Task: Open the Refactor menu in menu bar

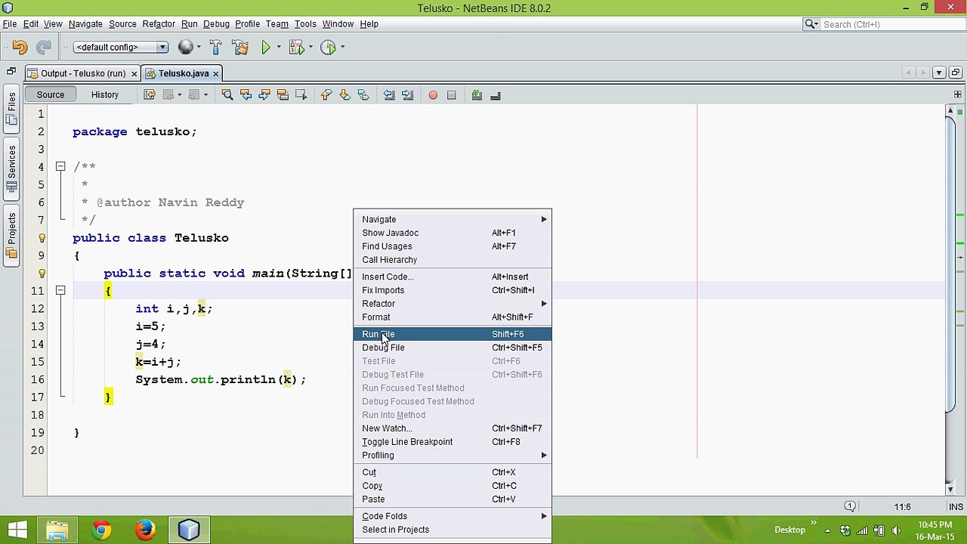Action: (x=159, y=24)
